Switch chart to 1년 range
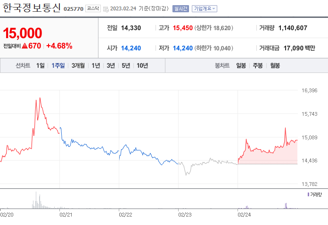The image size is (328, 225). point(96,65)
